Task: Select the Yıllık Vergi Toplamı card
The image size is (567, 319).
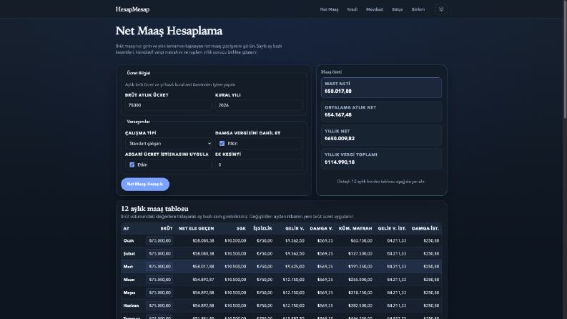Action: pyautogui.click(x=381, y=158)
